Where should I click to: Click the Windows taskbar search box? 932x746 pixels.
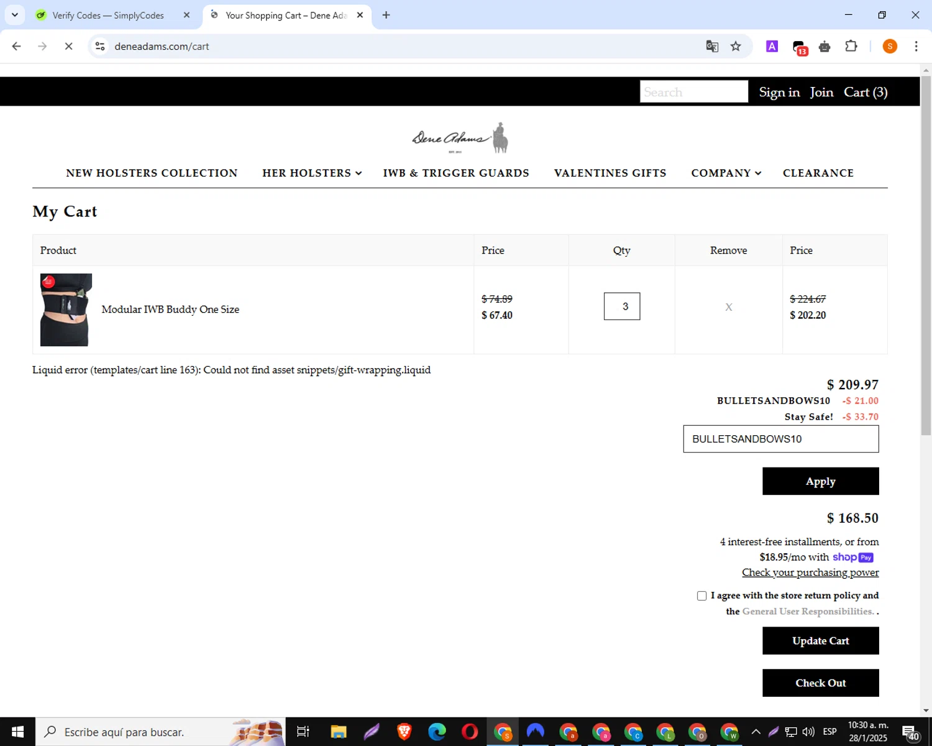coord(160,732)
